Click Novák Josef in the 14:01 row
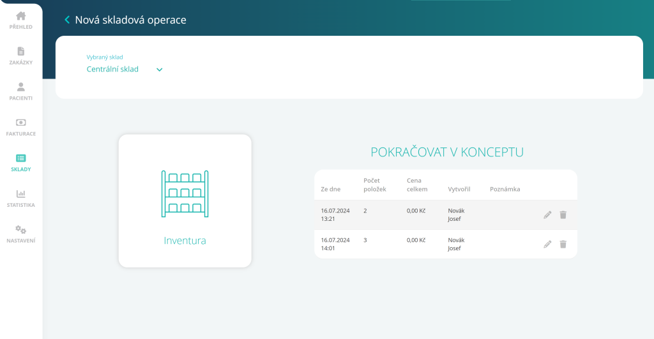This screenshot has width=654, height=339. [456, 245]
